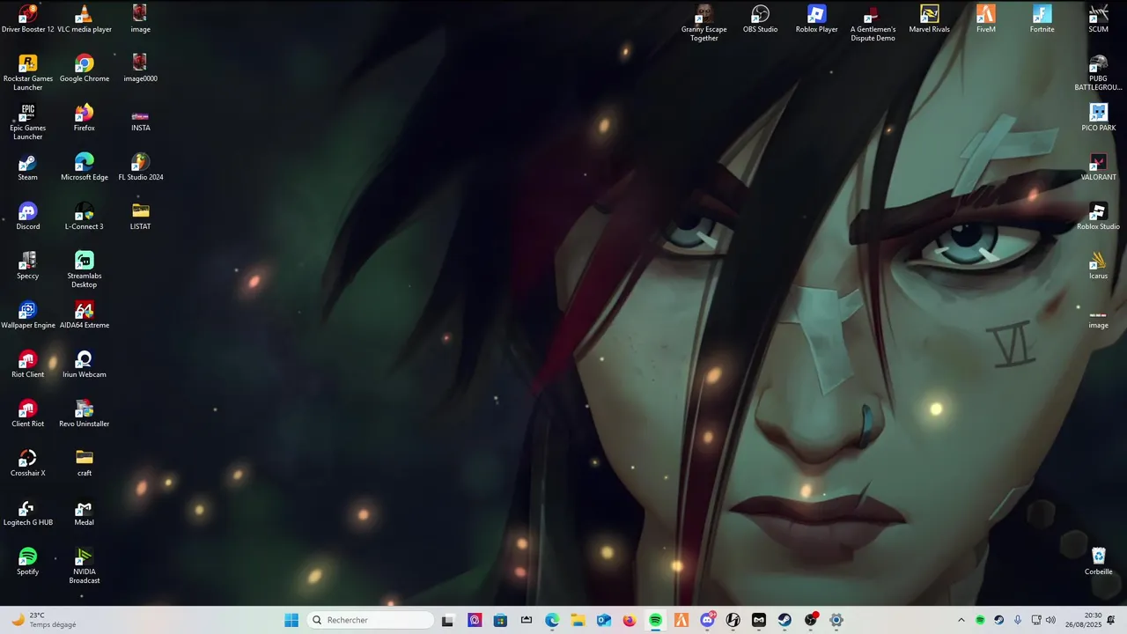This screenshot has width=1127, height=634.
Task: Launch PUBG BATTLEGROUNDS desktop shortcut
Action: pyautogui.click(x=1099, y=72)
